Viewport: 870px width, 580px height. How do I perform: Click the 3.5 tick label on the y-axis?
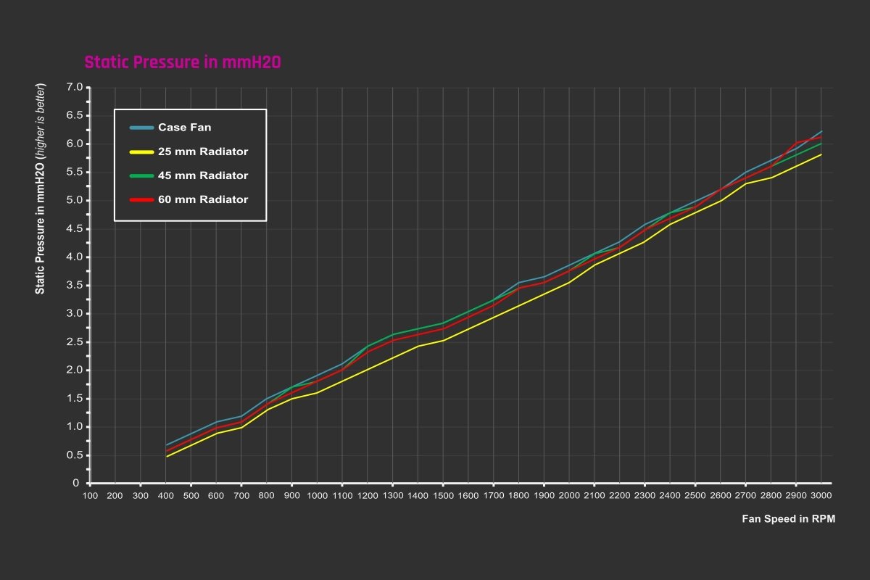click(74, 286)
